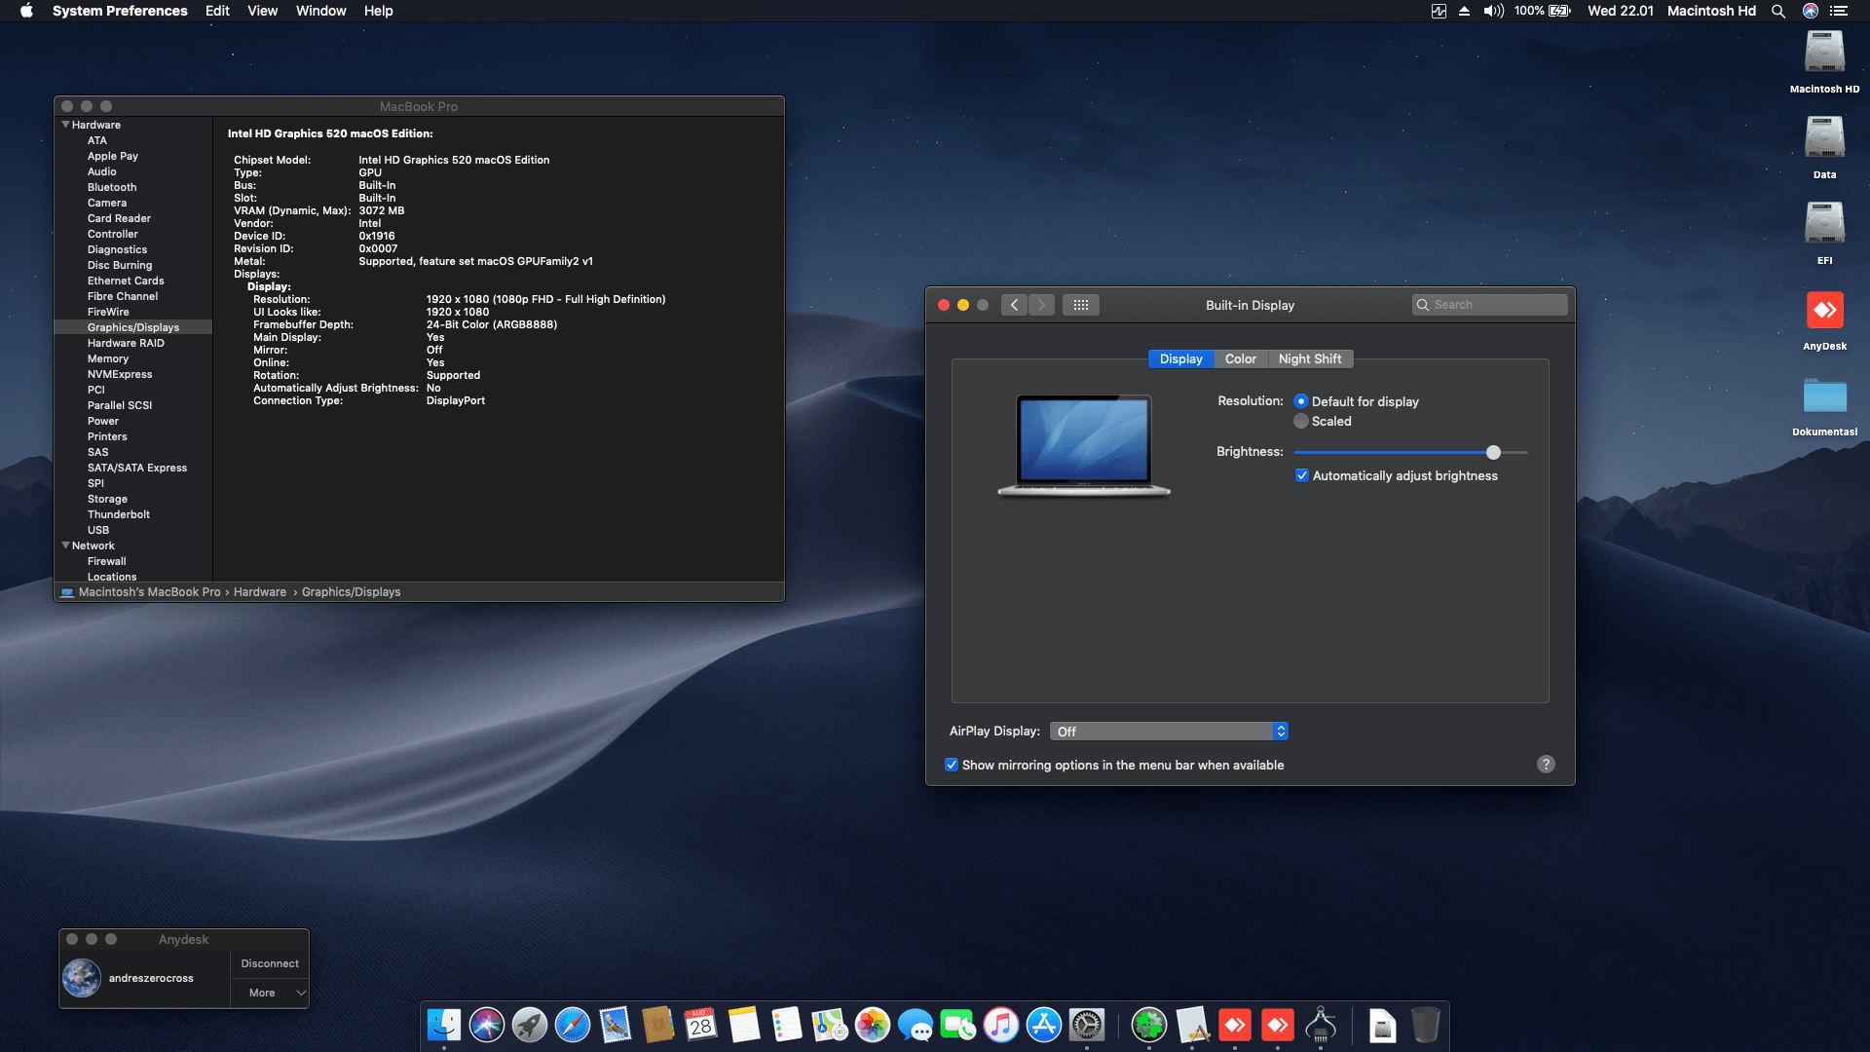This screenshot has height=1052, width=1870.
Task: Open Mail app in the Dock
Action: pyautogui.click(x=616, y=1025)
